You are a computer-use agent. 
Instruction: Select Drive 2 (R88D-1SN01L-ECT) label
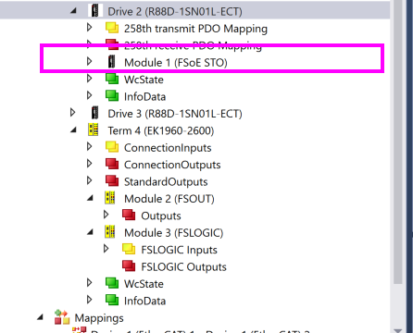pos(175,11)
